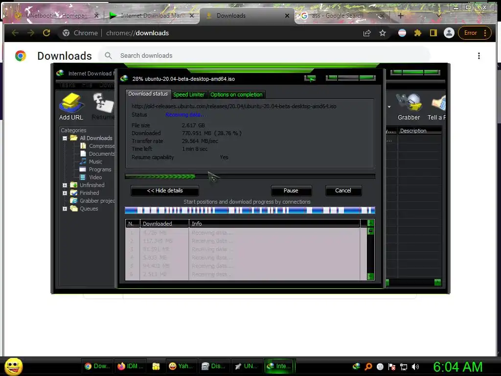501x376 pixels.
Task: Click connections list scrollbar up arrow
Action: pos(371,223)
